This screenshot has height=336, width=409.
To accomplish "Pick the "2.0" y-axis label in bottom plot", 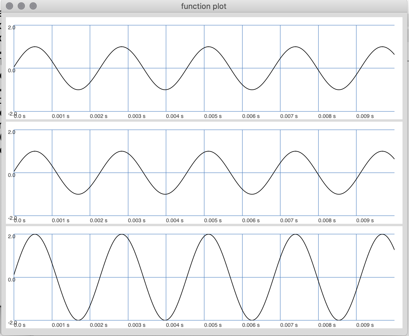I will click(12, 236).
